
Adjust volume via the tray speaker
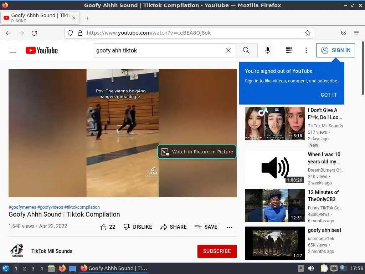(311, 268)
